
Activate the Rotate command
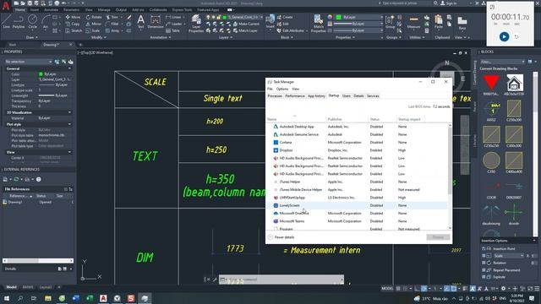(x=94, y=17)
